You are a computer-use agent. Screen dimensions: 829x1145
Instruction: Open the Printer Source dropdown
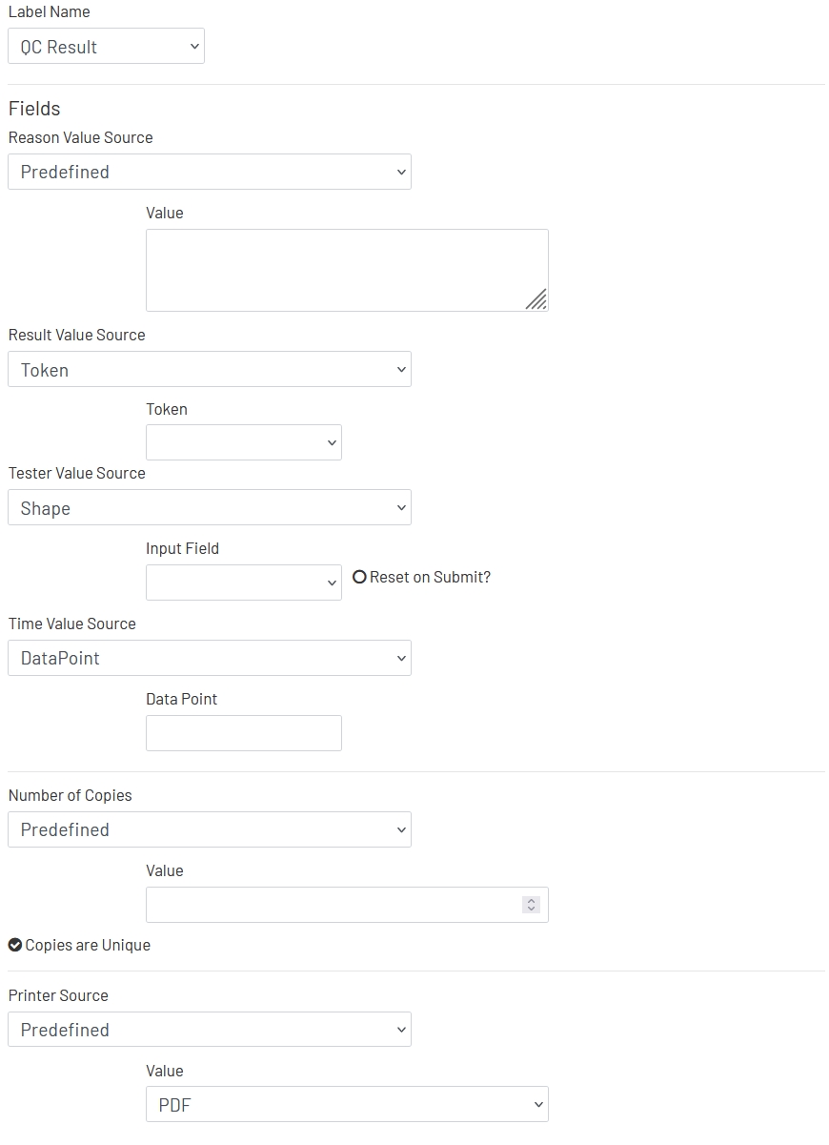[x=210, y=1030]
